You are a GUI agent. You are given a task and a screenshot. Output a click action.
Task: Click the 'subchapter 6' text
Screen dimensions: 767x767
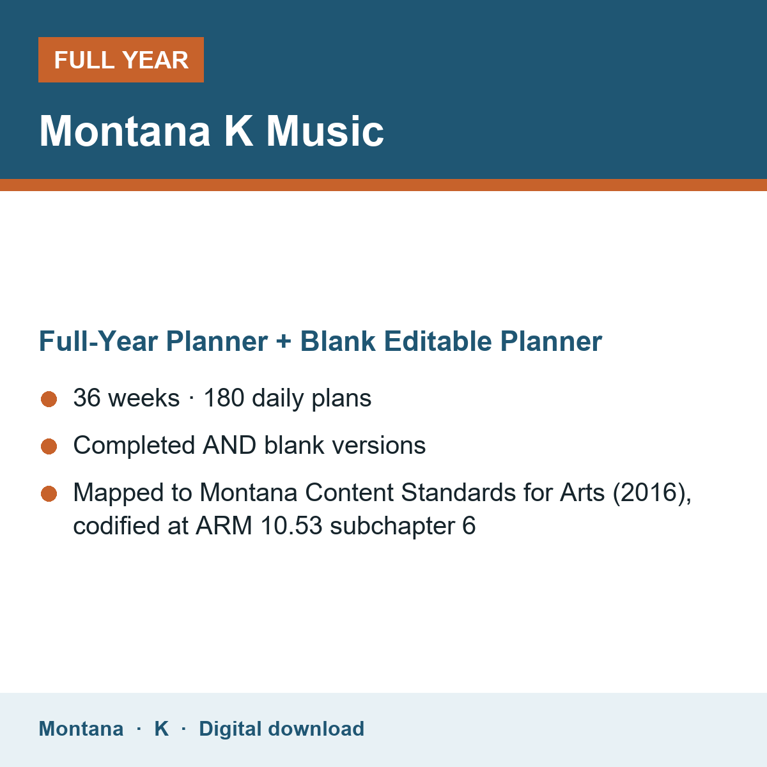click(x=403, y=526)
